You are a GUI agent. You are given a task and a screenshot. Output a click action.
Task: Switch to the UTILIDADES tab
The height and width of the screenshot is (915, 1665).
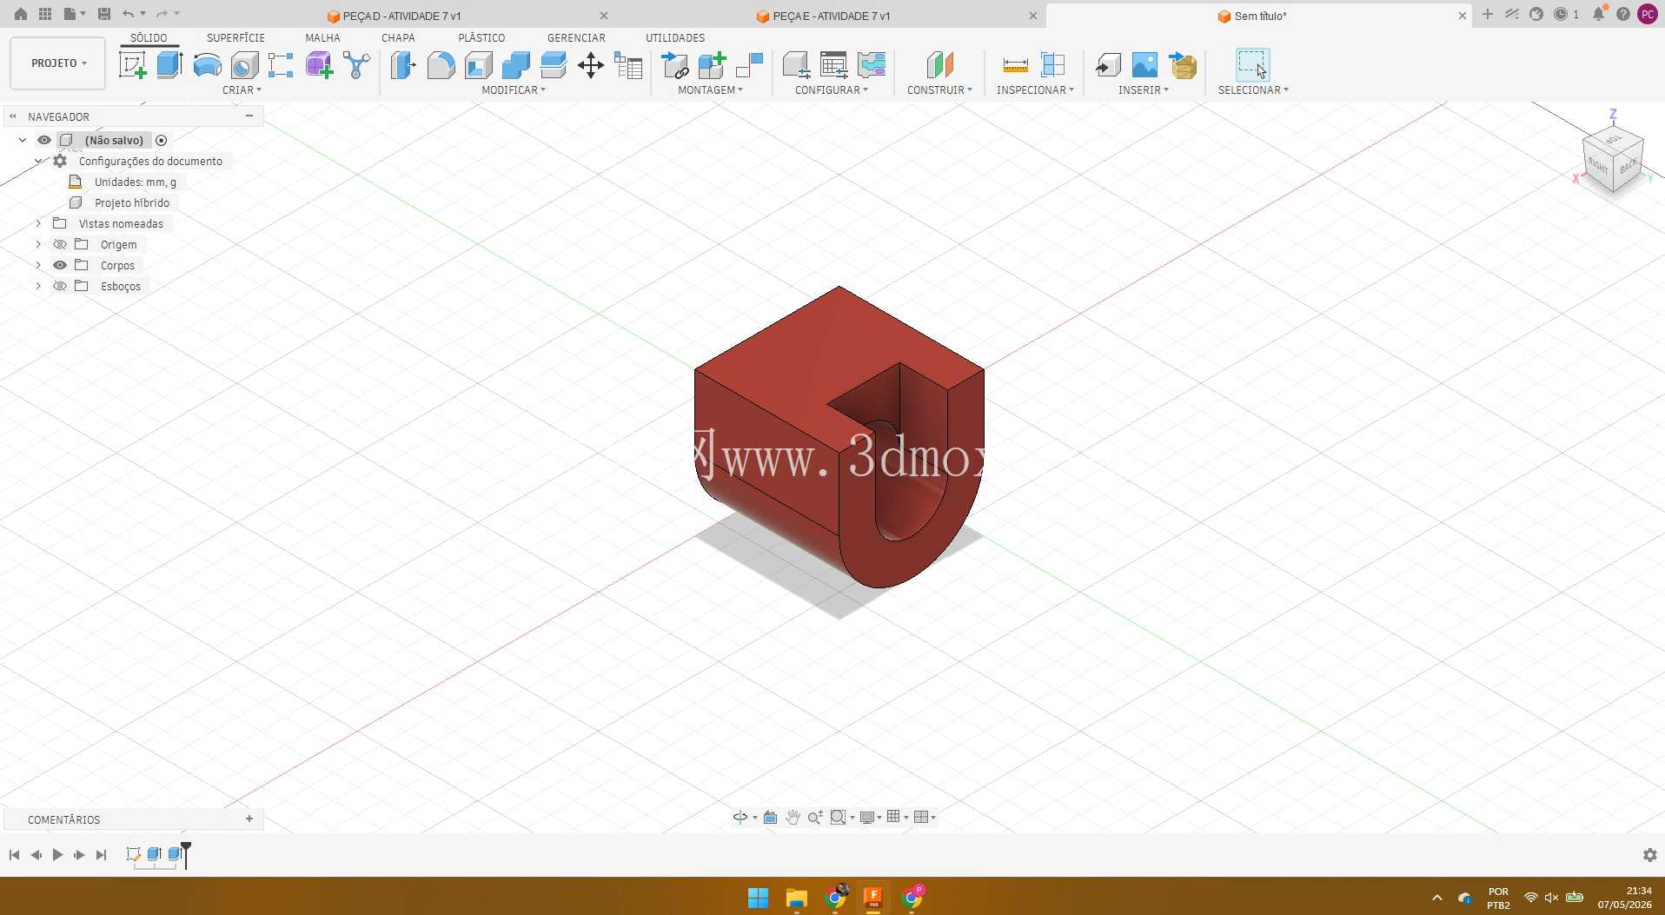tap(675, 37)
